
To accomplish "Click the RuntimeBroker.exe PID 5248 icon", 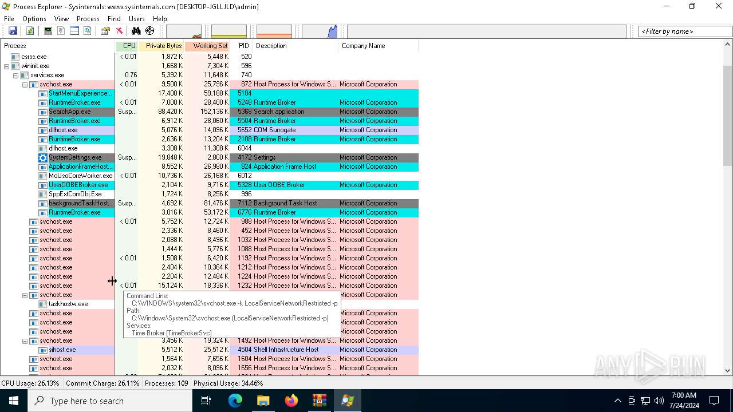I will click(x=43, y=102).
